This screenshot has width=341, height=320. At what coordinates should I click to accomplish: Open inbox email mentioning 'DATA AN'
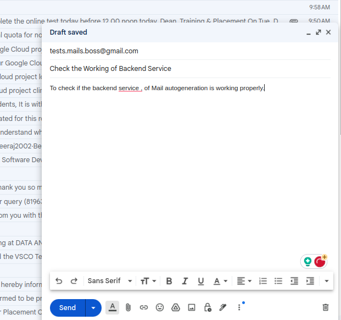point(21,242)
